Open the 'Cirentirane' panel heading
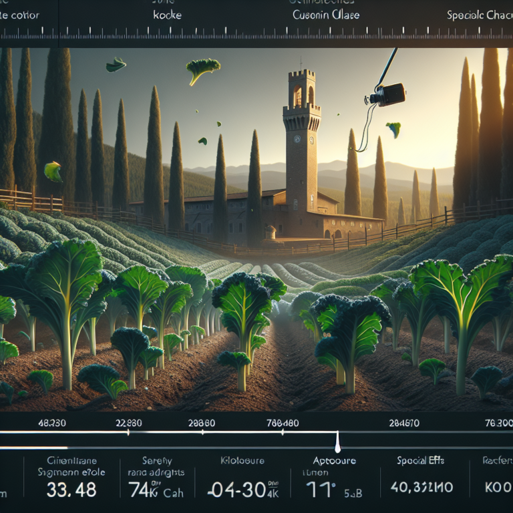 coord(71,461)
